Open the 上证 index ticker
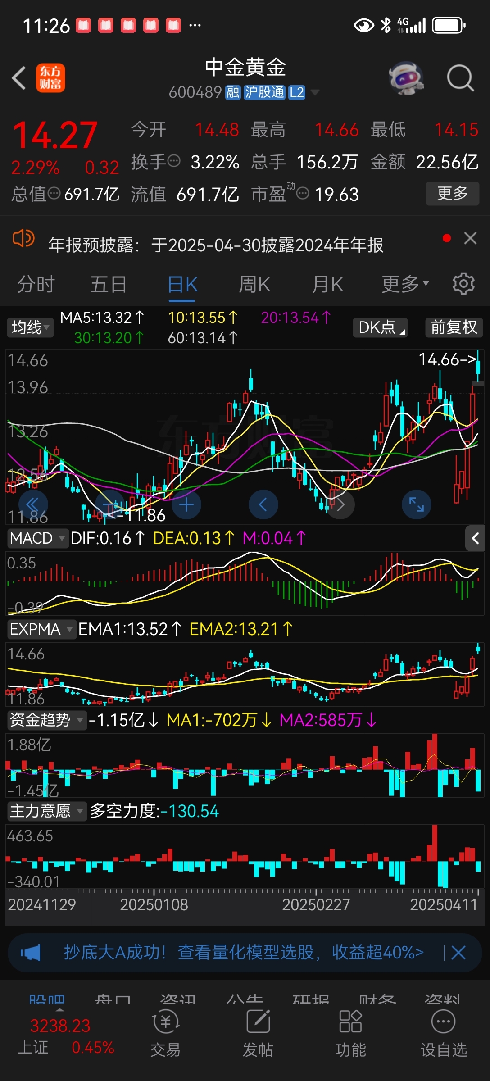Viewport: 490px width, 1081px height. click(x=65, y=1037)
